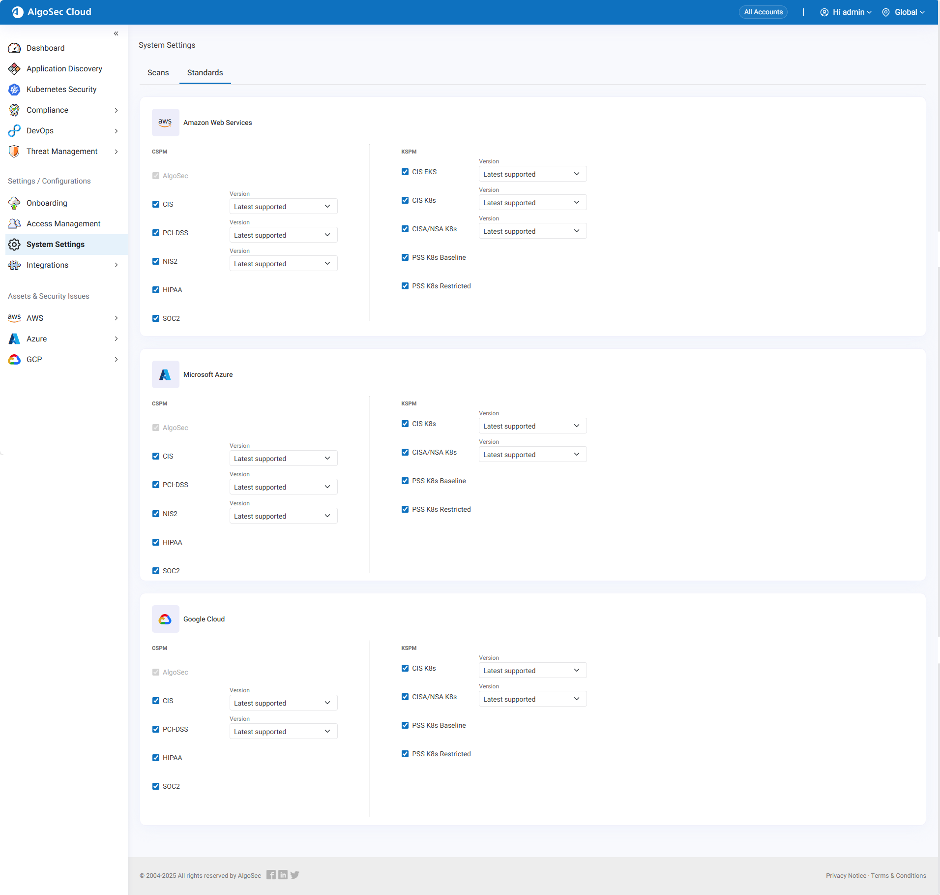Switch to the Scans tab
This screenshot has width=940, height=895.
tap(158, 73)
